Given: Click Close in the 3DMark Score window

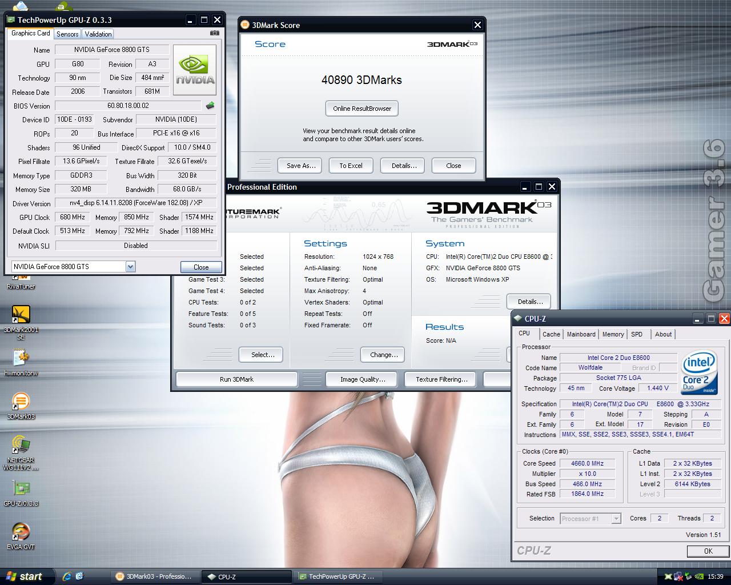Looking at the screenshot, I should pyautogui.click(x=453, y=166).
